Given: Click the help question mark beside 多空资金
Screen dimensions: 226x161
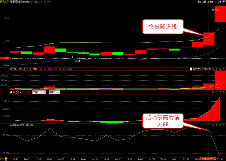Looking at the screenshot, I should 11,92.
